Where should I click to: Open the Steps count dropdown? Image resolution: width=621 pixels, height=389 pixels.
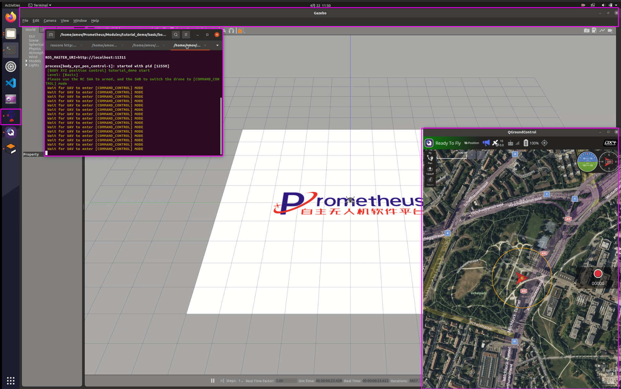click(x=240, y=381)
